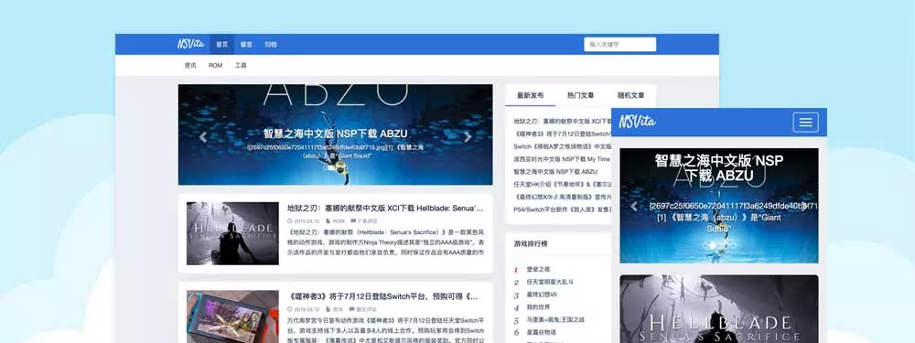Click the NSVita logo in mobile preview
The width and height of the screenshot is (915, 343).
[x=637, y=122]
